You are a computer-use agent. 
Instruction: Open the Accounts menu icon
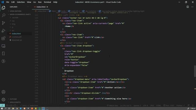[3, 92]
